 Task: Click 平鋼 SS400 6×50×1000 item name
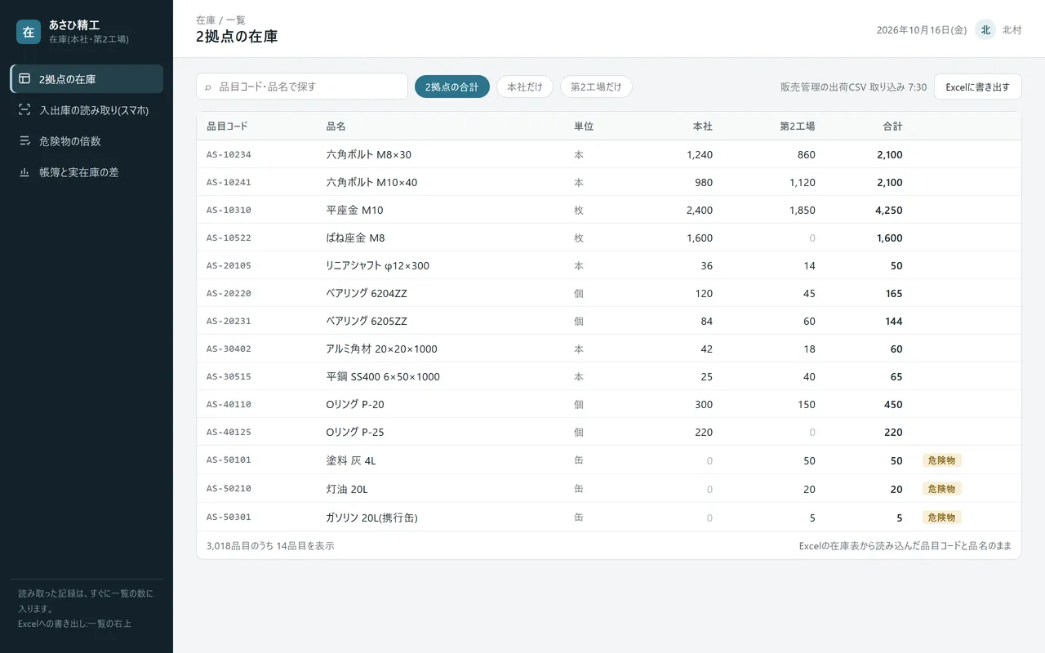pos(383,376)
